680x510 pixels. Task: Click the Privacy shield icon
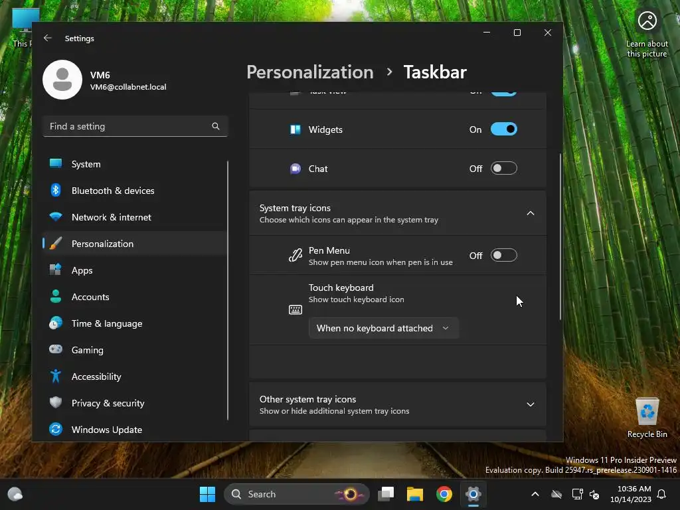pyautogui.click(x=56, y=402)
